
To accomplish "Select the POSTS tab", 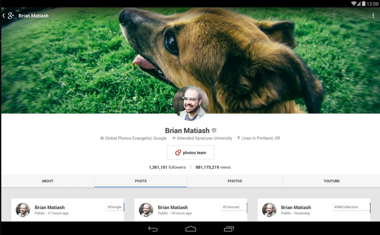I will point(141,181).
